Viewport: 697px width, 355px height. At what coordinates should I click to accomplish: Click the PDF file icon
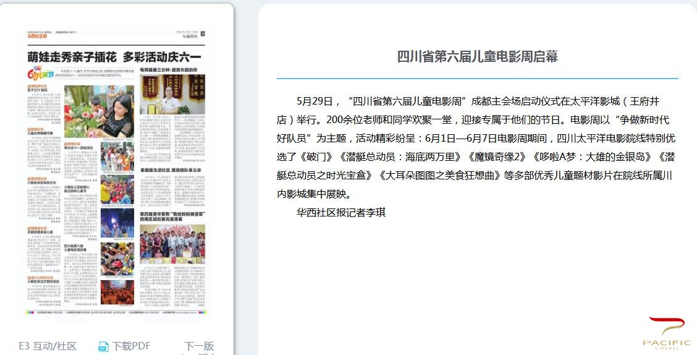(x=103, y=346)
